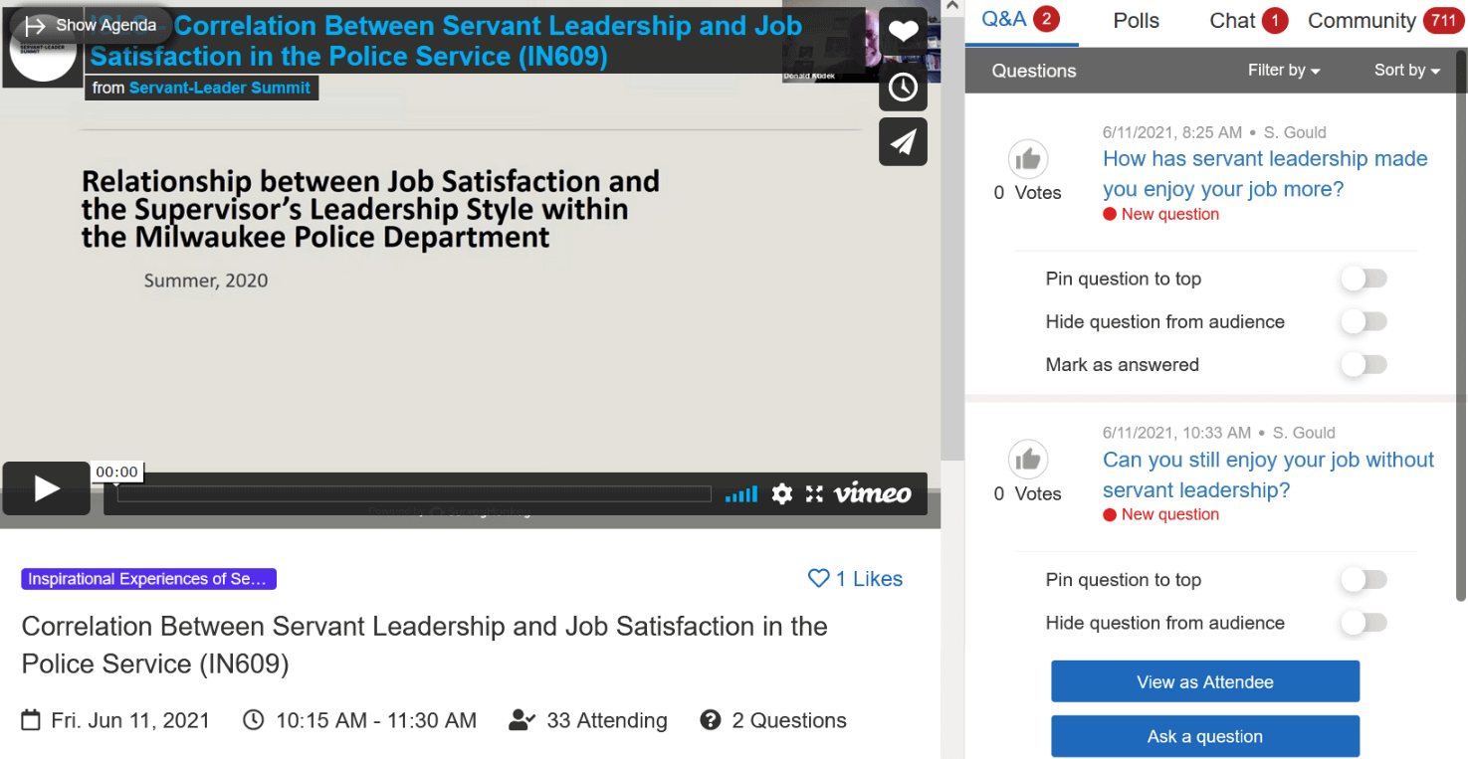
Task: Open the video settings gear icon
Action: (782, 493)
